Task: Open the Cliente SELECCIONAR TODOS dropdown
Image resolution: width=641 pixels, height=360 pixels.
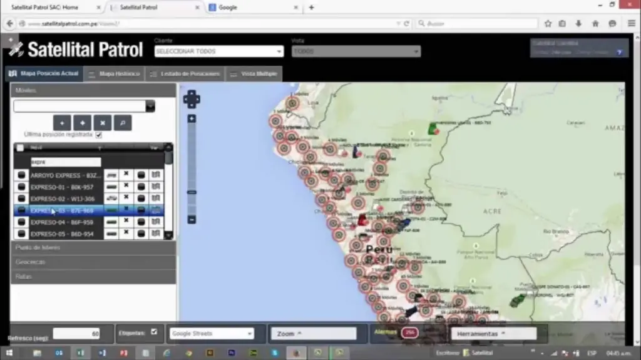Action: click(218, 51)
